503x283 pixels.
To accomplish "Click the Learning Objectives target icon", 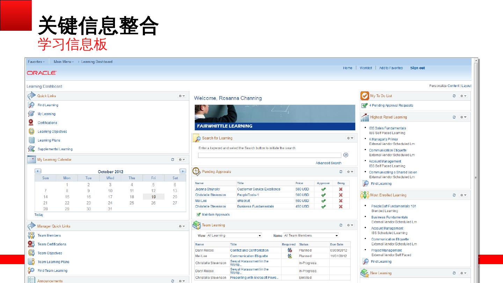I will click(31, 131).
